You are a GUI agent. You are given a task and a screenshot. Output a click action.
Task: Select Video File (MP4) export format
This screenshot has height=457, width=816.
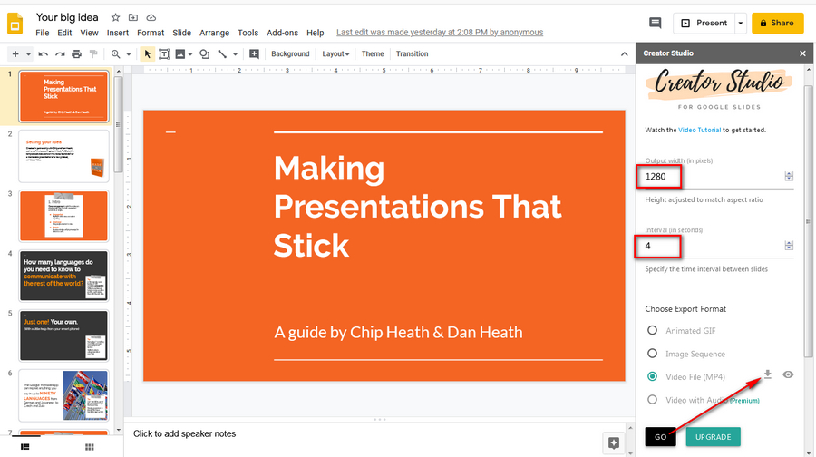(652, 376)
